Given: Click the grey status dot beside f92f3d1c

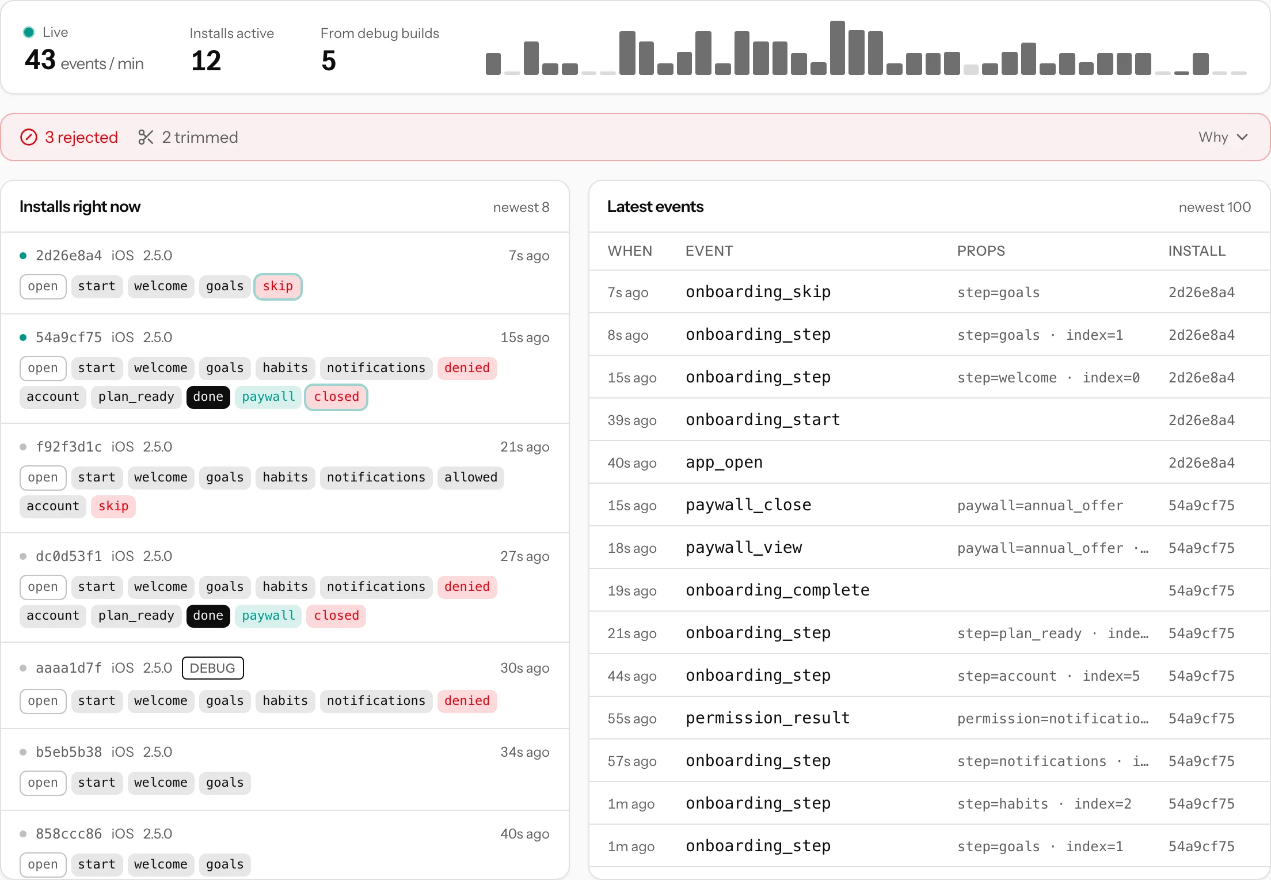Looking at the screenshot, I should (x=23, y=447).
